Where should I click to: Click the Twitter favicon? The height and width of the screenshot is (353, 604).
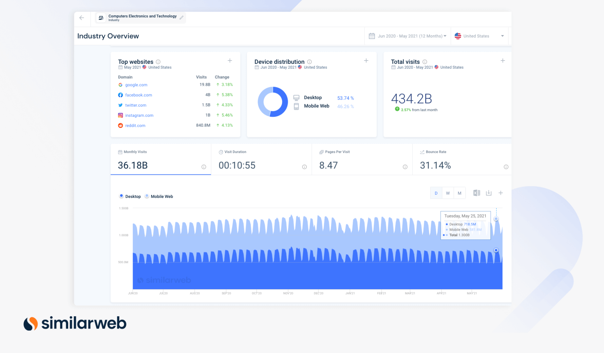121,105
